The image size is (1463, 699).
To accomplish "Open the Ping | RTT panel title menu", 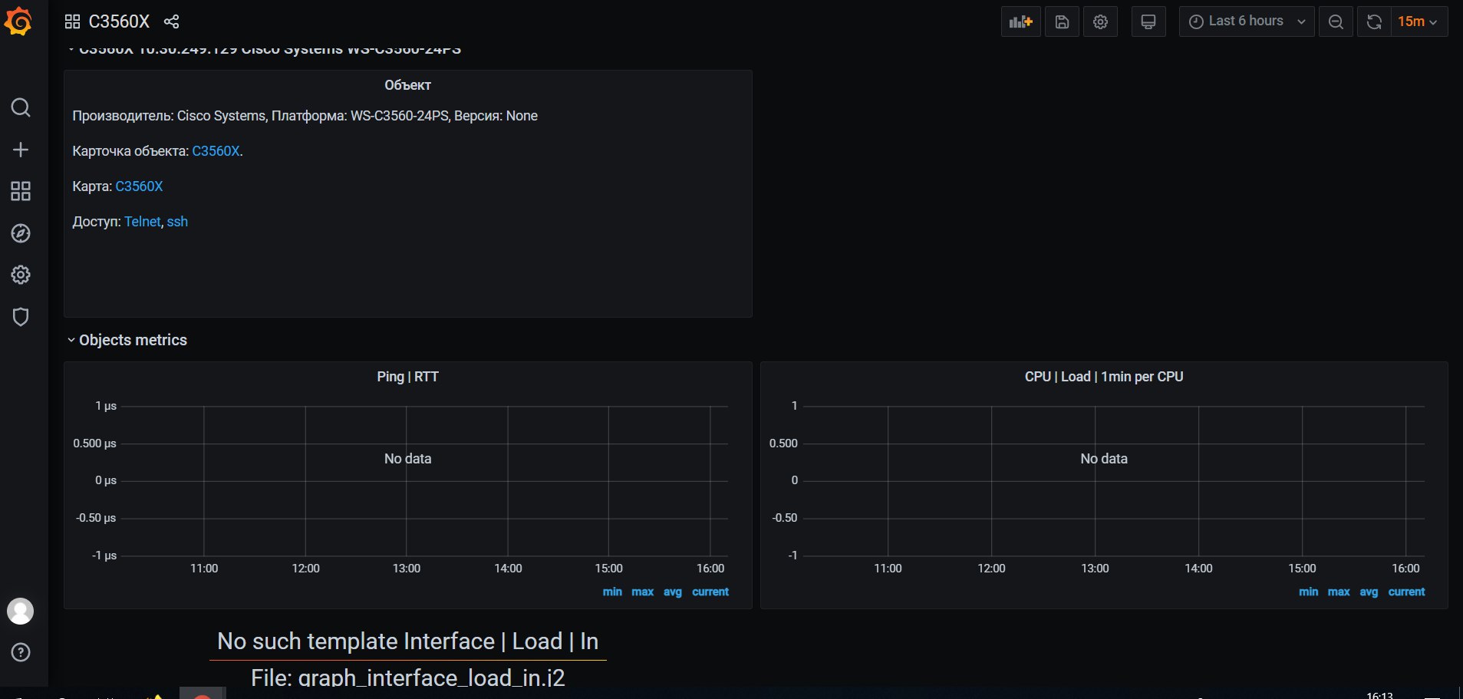I will [407, 377].
